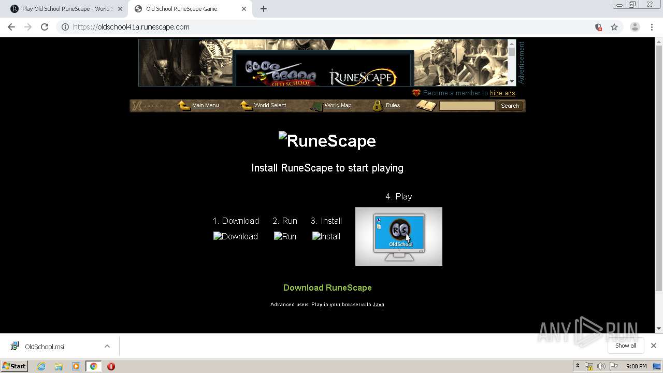Click the hide ads link

[x=502, y=93]
